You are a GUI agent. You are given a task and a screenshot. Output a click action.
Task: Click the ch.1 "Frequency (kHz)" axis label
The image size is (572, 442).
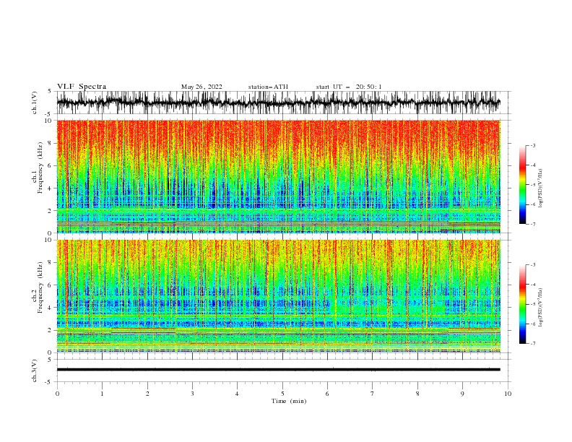(40, 168)
